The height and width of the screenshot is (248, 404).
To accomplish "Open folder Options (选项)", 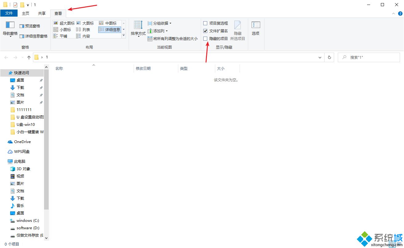I will (256, 29).
